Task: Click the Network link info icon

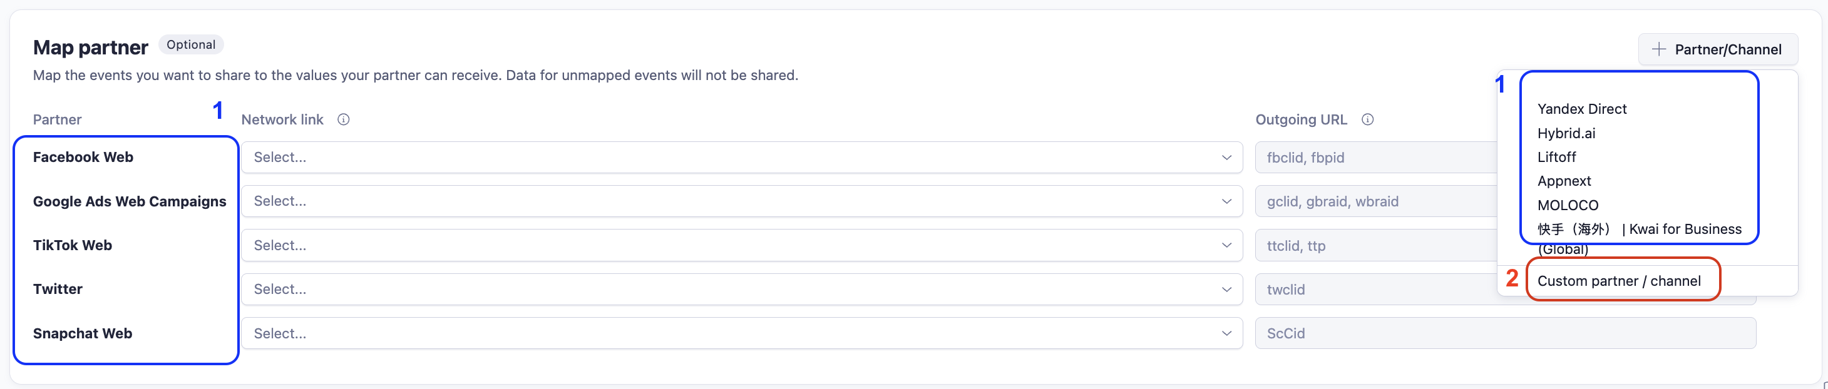Action: point(344,119)
